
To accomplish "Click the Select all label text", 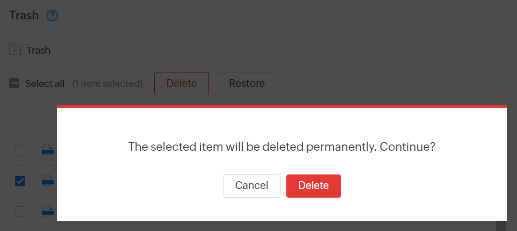I will click(x=44, y=84).
